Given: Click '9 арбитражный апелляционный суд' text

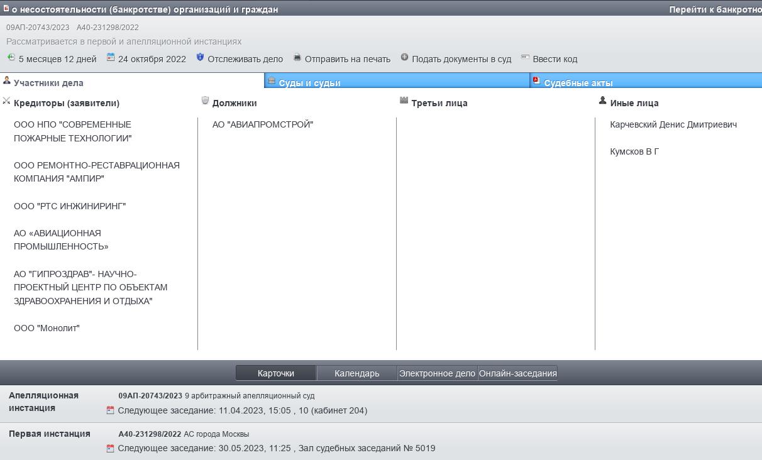Looking at the screenshot, I should [250, 396].
